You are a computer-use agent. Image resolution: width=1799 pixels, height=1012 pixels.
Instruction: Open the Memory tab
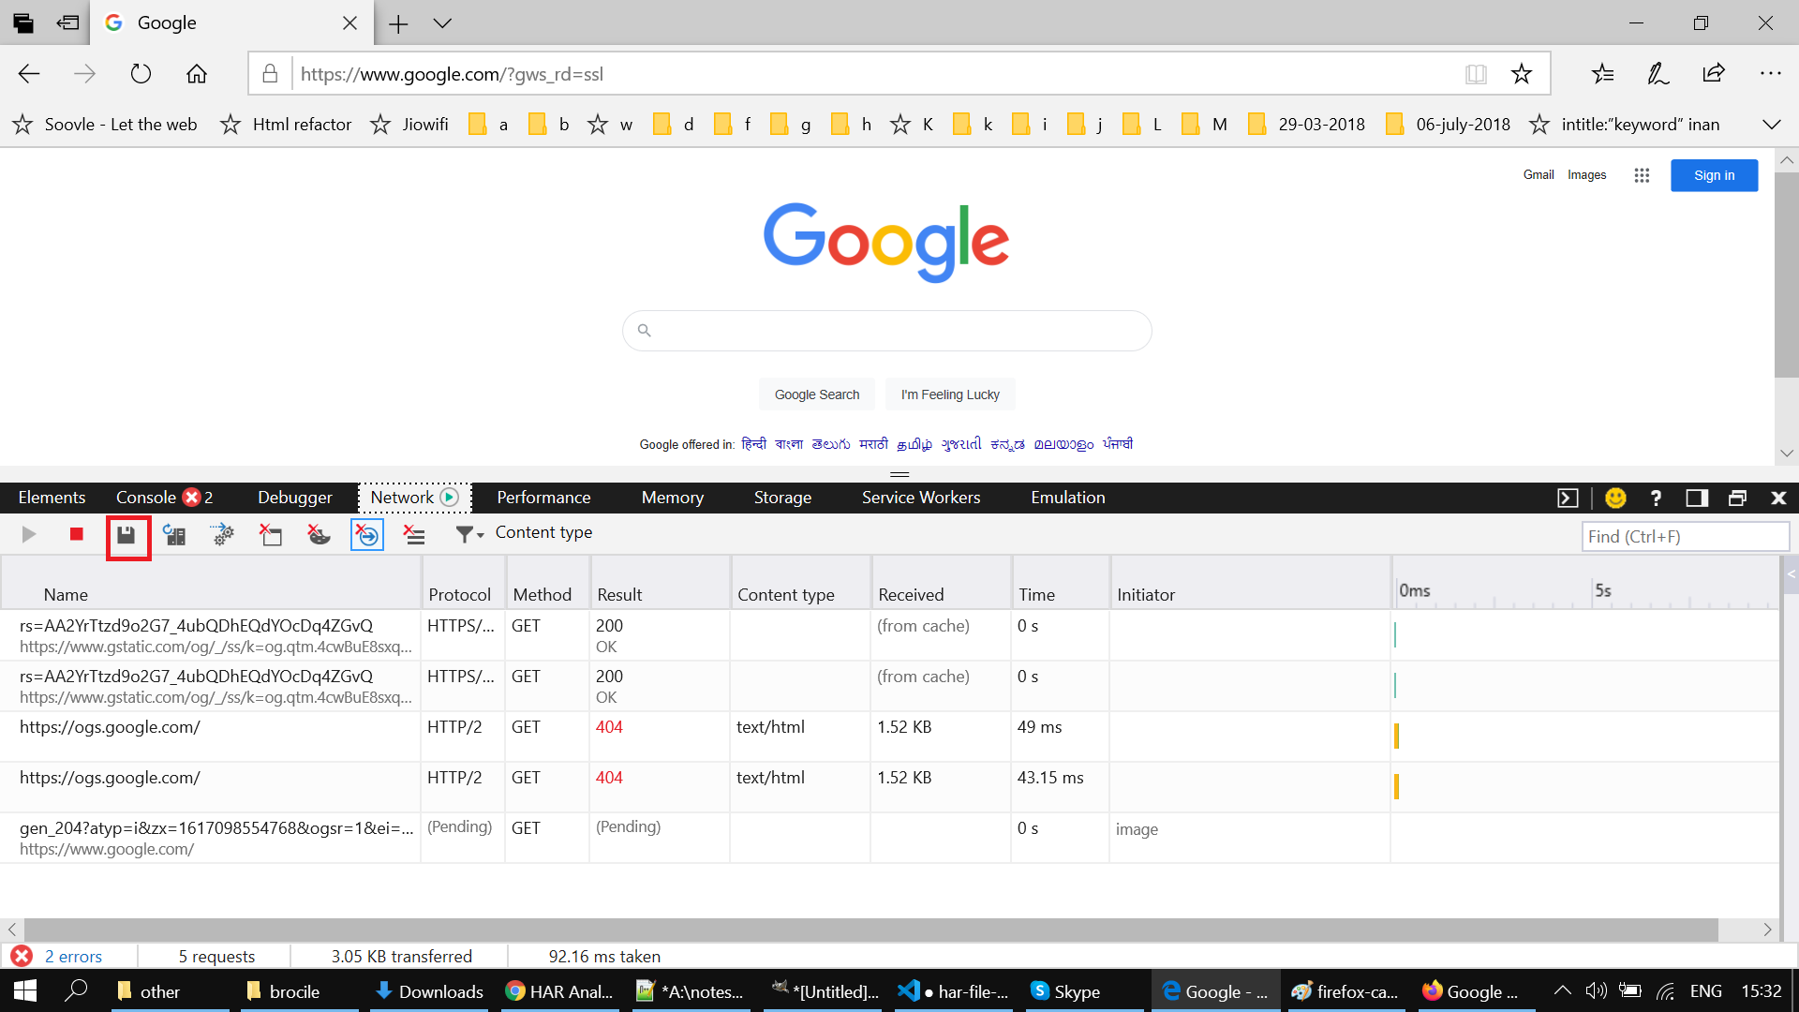[673, 498]
